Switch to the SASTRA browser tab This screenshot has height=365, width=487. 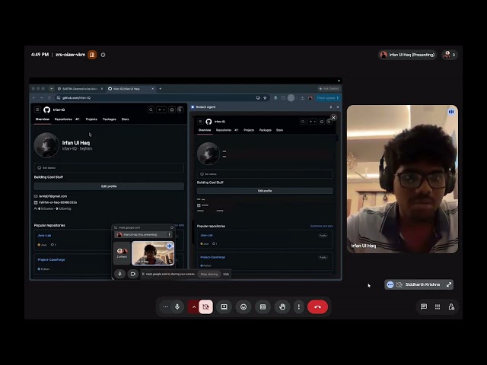[x=81, y=89]
